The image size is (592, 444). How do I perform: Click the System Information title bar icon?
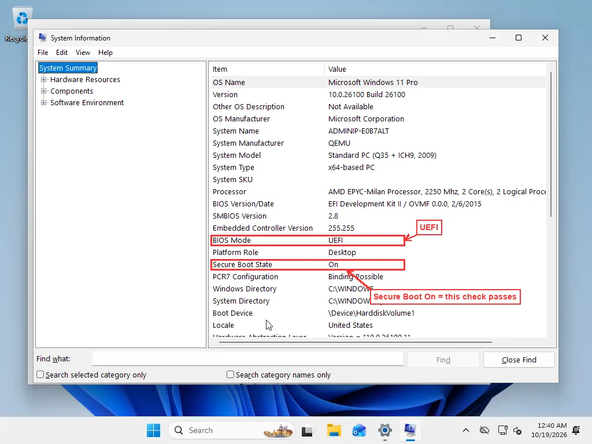coord(42,38)
